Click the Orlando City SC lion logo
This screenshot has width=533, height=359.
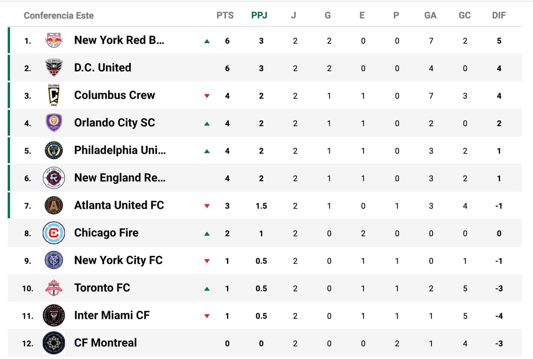point(54,123)
